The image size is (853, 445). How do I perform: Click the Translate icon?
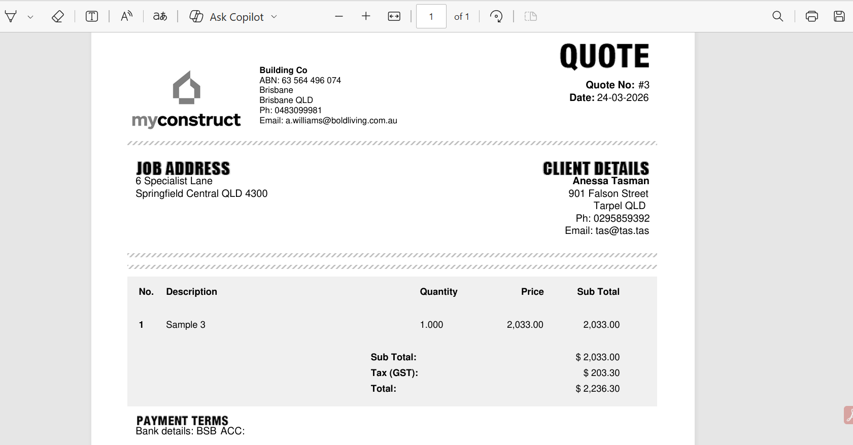[160, 17]
